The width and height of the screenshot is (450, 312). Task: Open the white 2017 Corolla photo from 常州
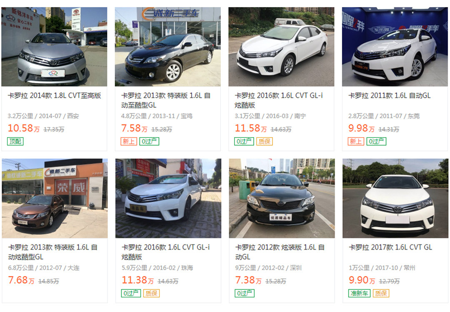point(395,198)
